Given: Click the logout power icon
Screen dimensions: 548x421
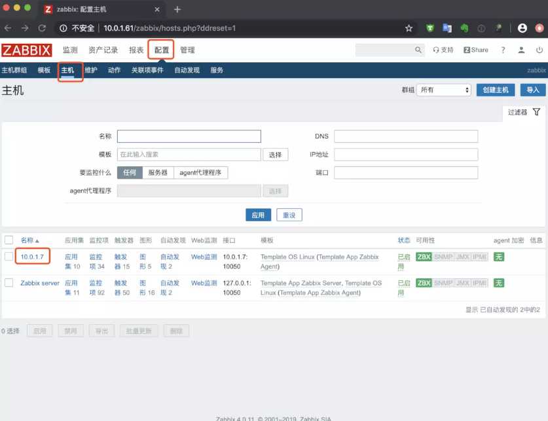Looking at the screenshot, I should pyautogui.click(x=539, y=50).
